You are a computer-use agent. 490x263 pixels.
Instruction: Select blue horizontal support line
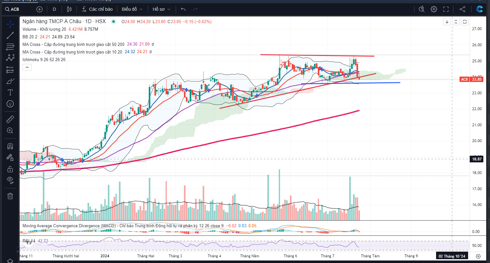point(350,83)
